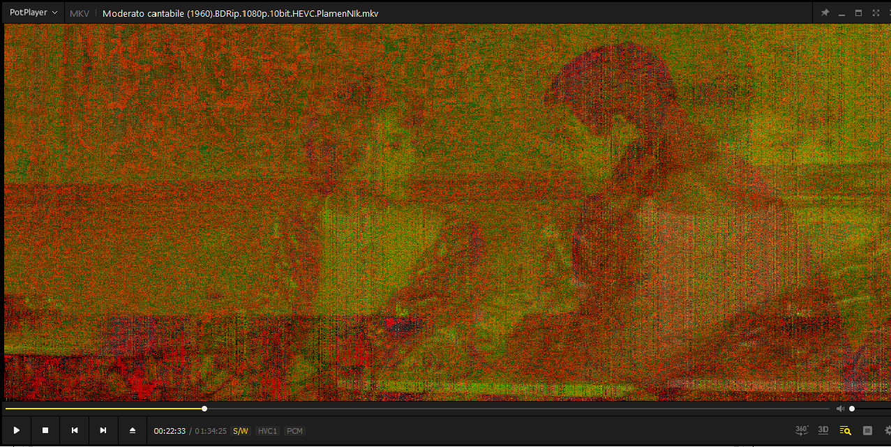Toggle 3D video mode

pos(823,430)
